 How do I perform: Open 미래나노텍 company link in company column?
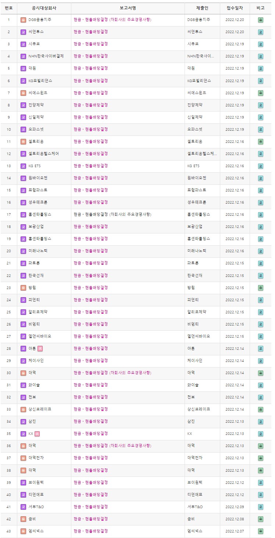pyautogui.click(x=38, y=251)
